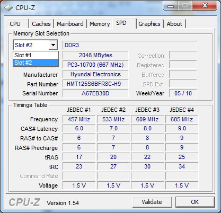Click the JEDEC #1 column header

(79, 110)
